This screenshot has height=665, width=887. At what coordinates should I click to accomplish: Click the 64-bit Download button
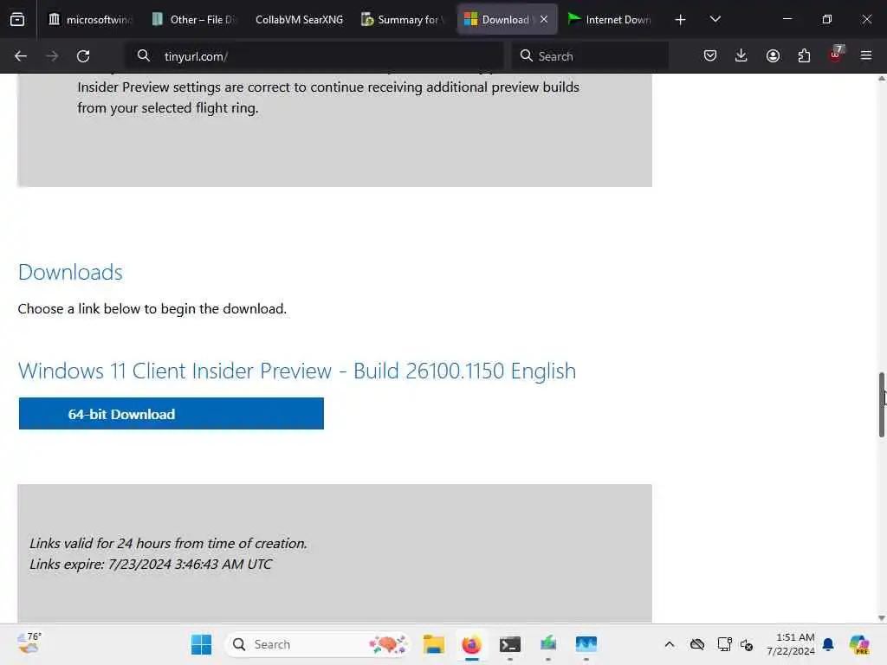tap(171, 413)
